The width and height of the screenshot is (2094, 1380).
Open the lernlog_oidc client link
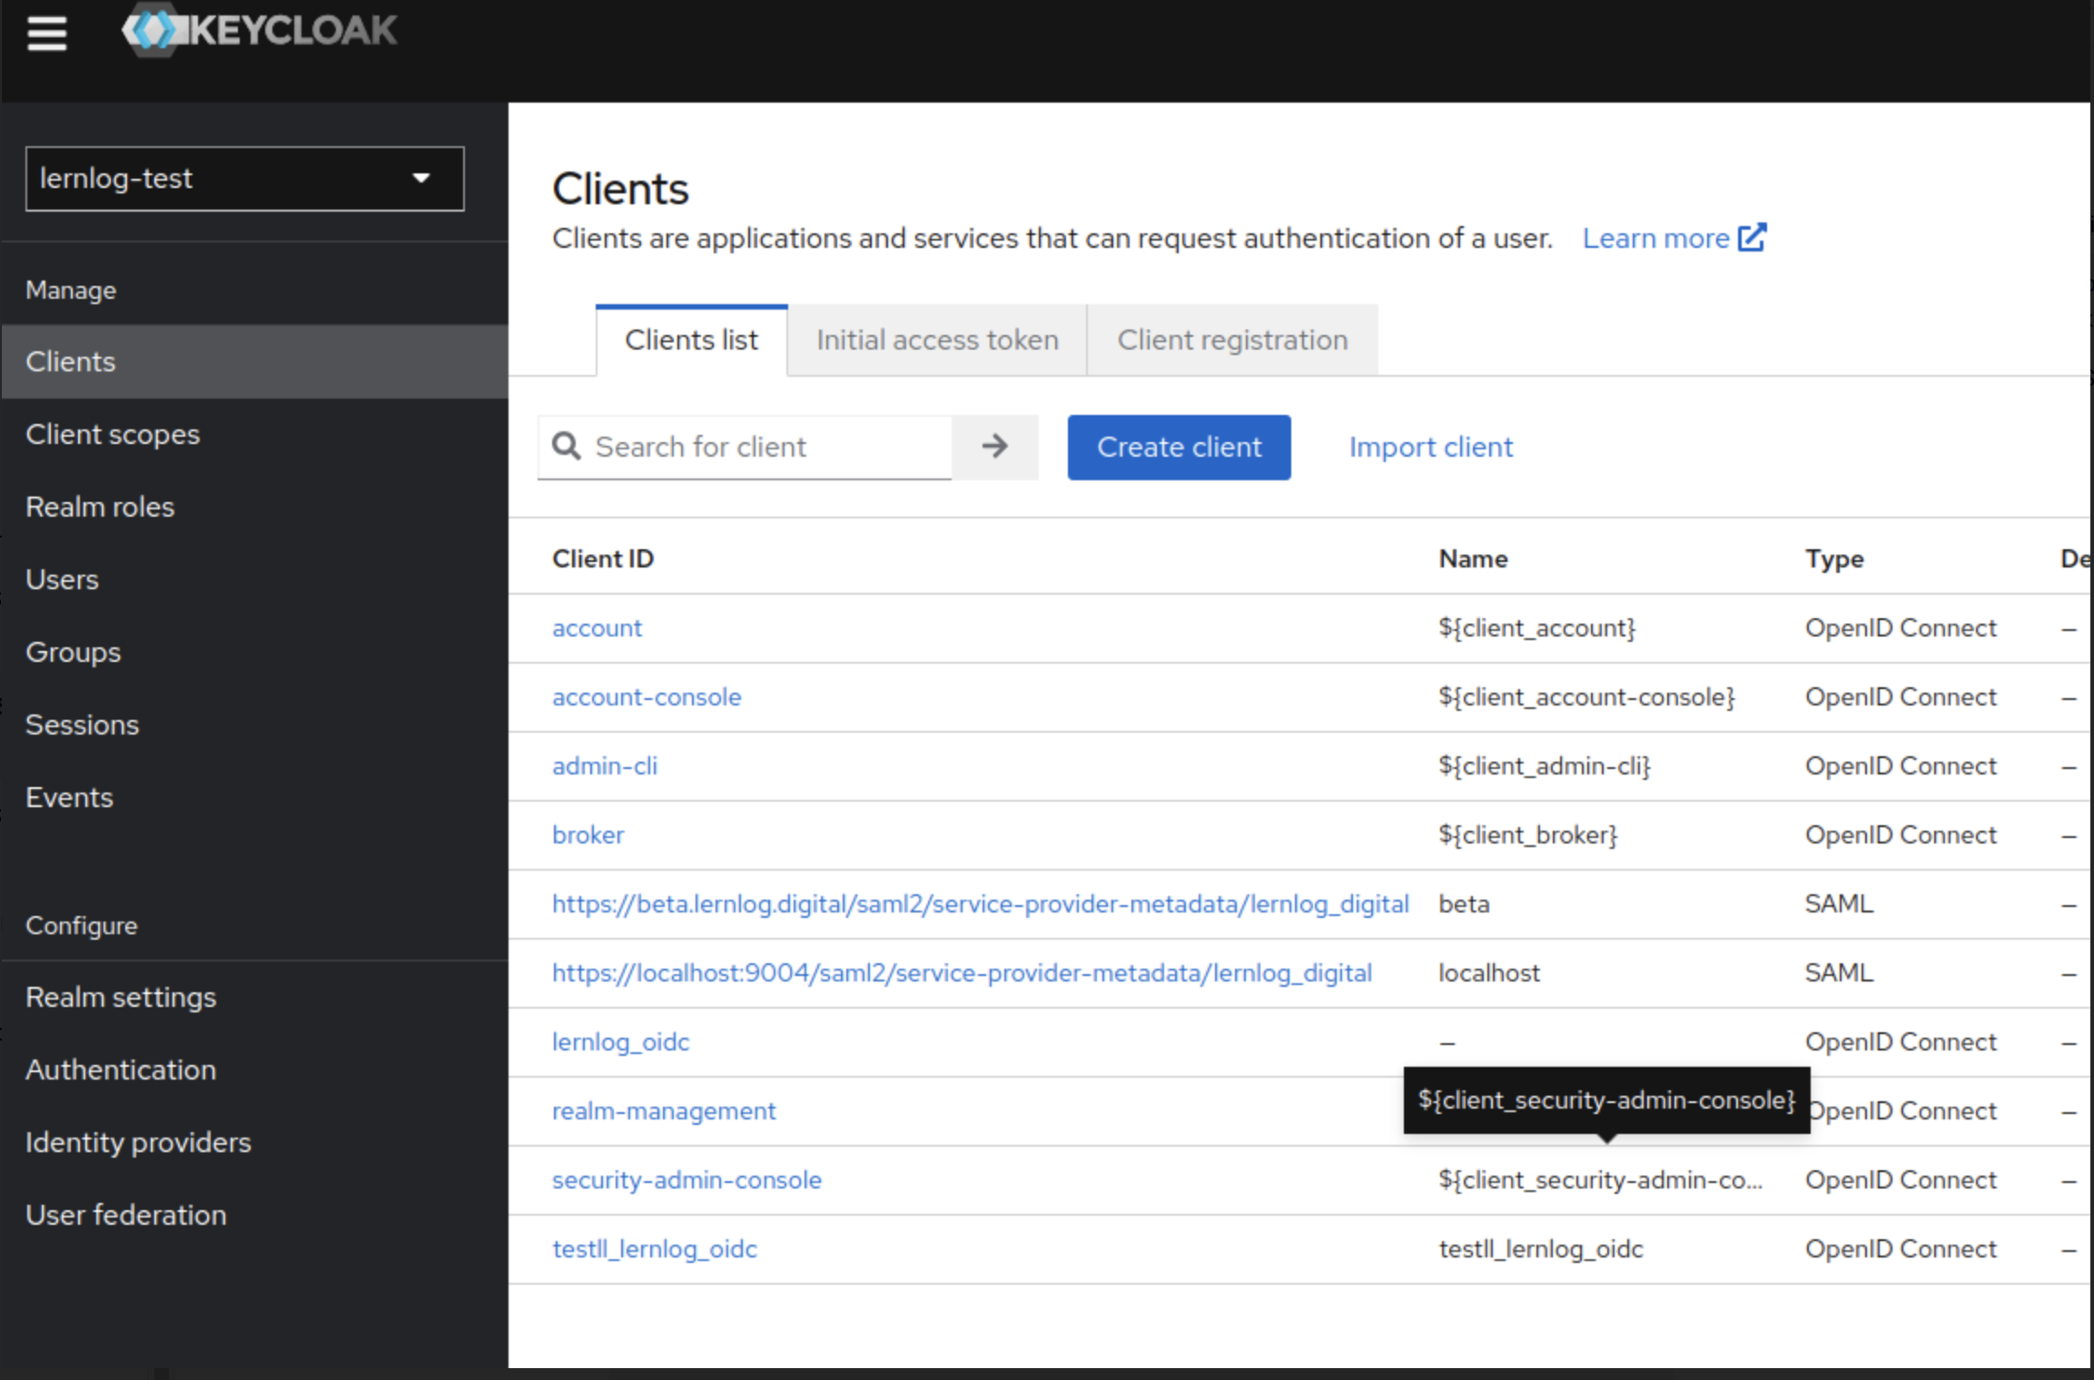620,1041
